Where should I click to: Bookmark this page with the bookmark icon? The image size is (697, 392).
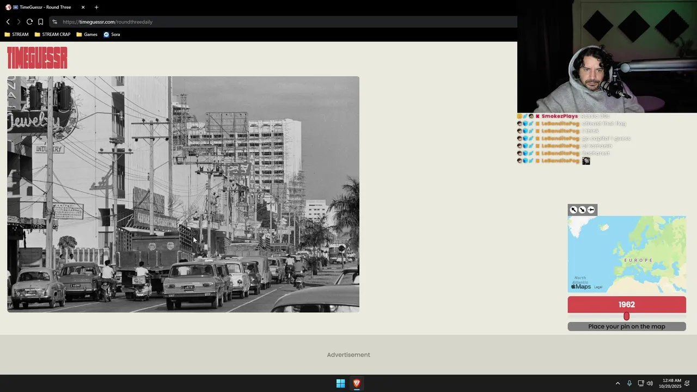tap(40, 22)
